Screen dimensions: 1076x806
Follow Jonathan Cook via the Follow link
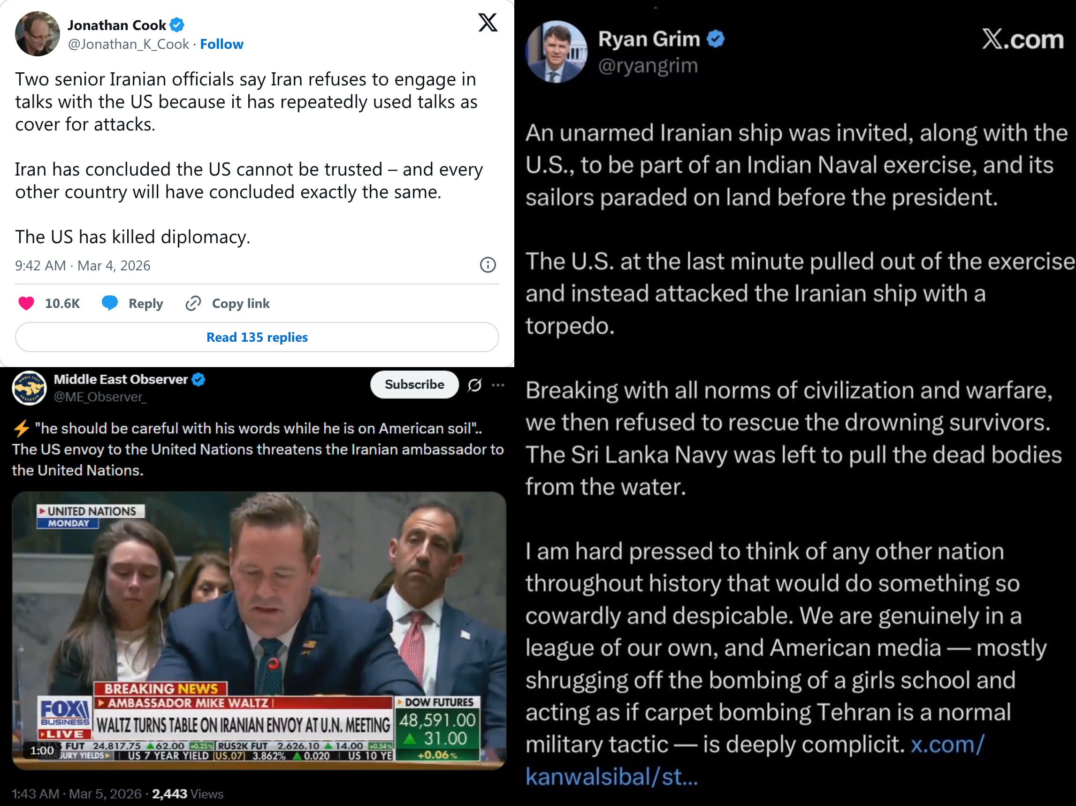(x=222, y=44)
